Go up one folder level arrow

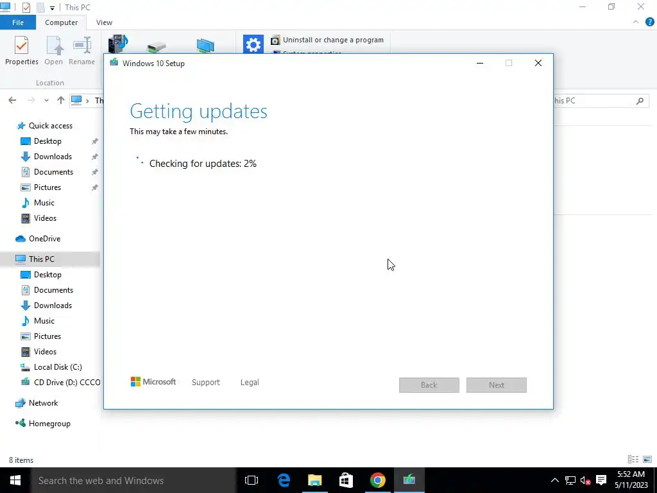pos(61,100)
